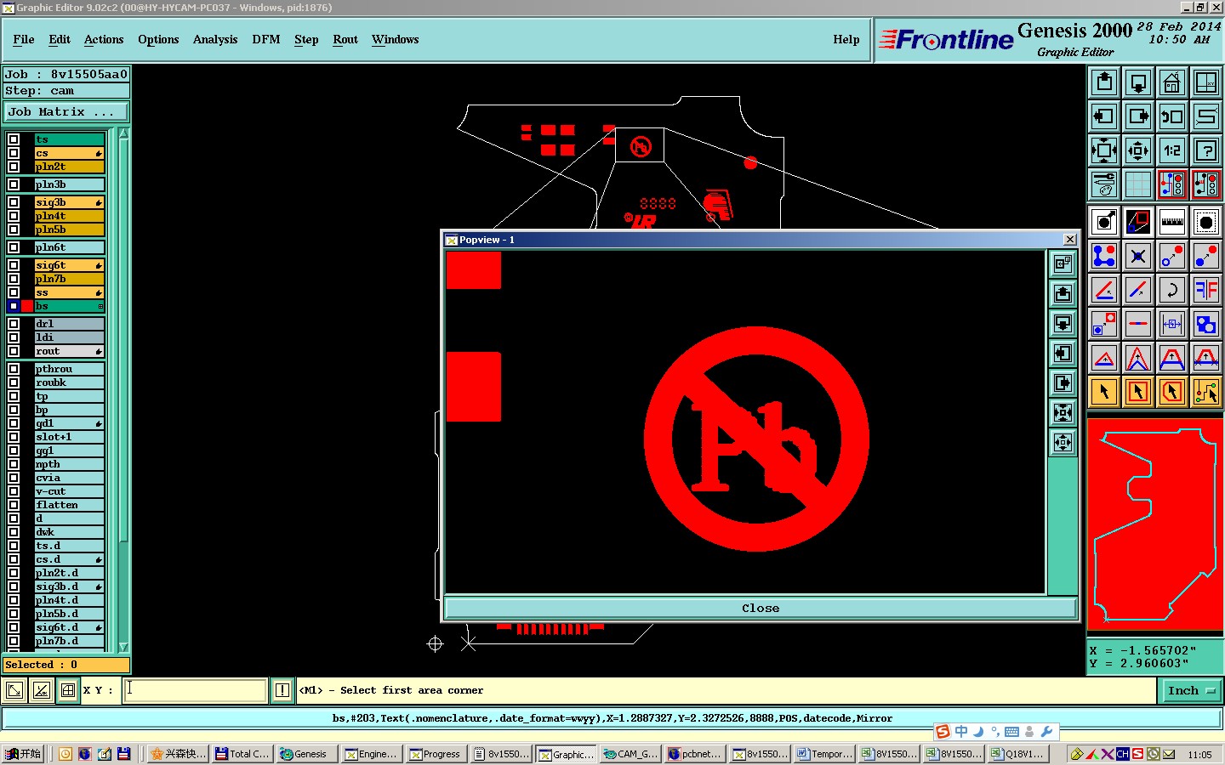Switch to Genesis taskbar item
This screenshot has height=765, width=1225.
coord(306,754)
